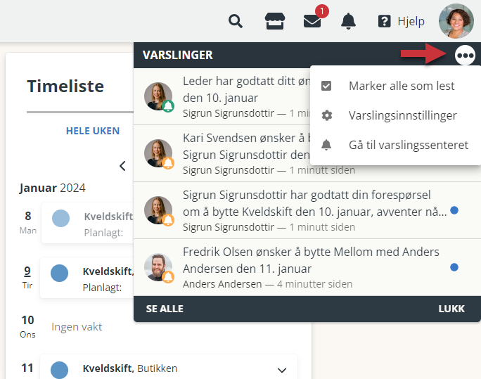Image resolution: width=481 pixels, height=379 pixels.
Task: Switch to the HELE UKEN tab
Action: tap(93, 131)
